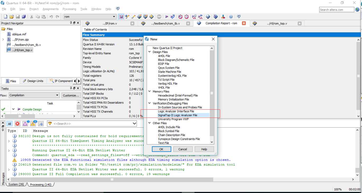Switch to System (39) messages tab

(x=16, y=184)
